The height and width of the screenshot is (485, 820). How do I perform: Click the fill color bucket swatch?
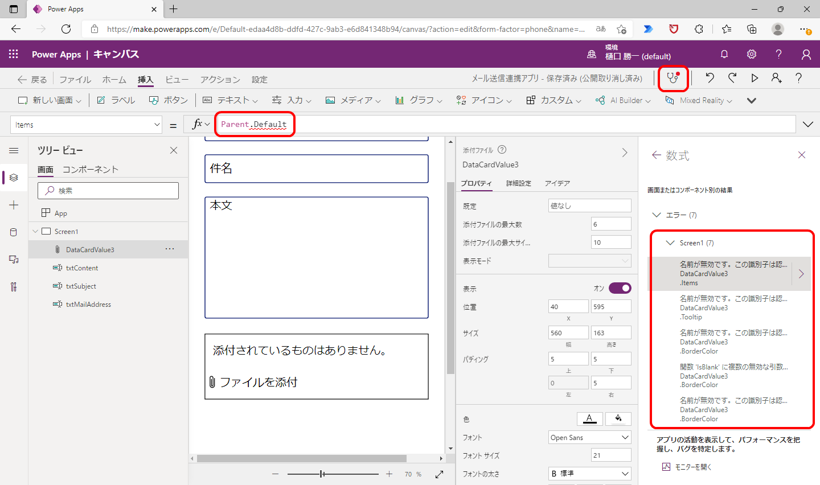pos(618,419)
